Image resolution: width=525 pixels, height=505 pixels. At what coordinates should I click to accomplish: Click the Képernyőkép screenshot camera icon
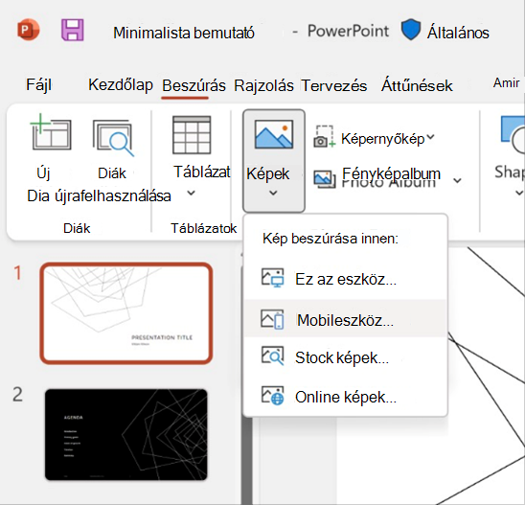[x=324, y=137]
